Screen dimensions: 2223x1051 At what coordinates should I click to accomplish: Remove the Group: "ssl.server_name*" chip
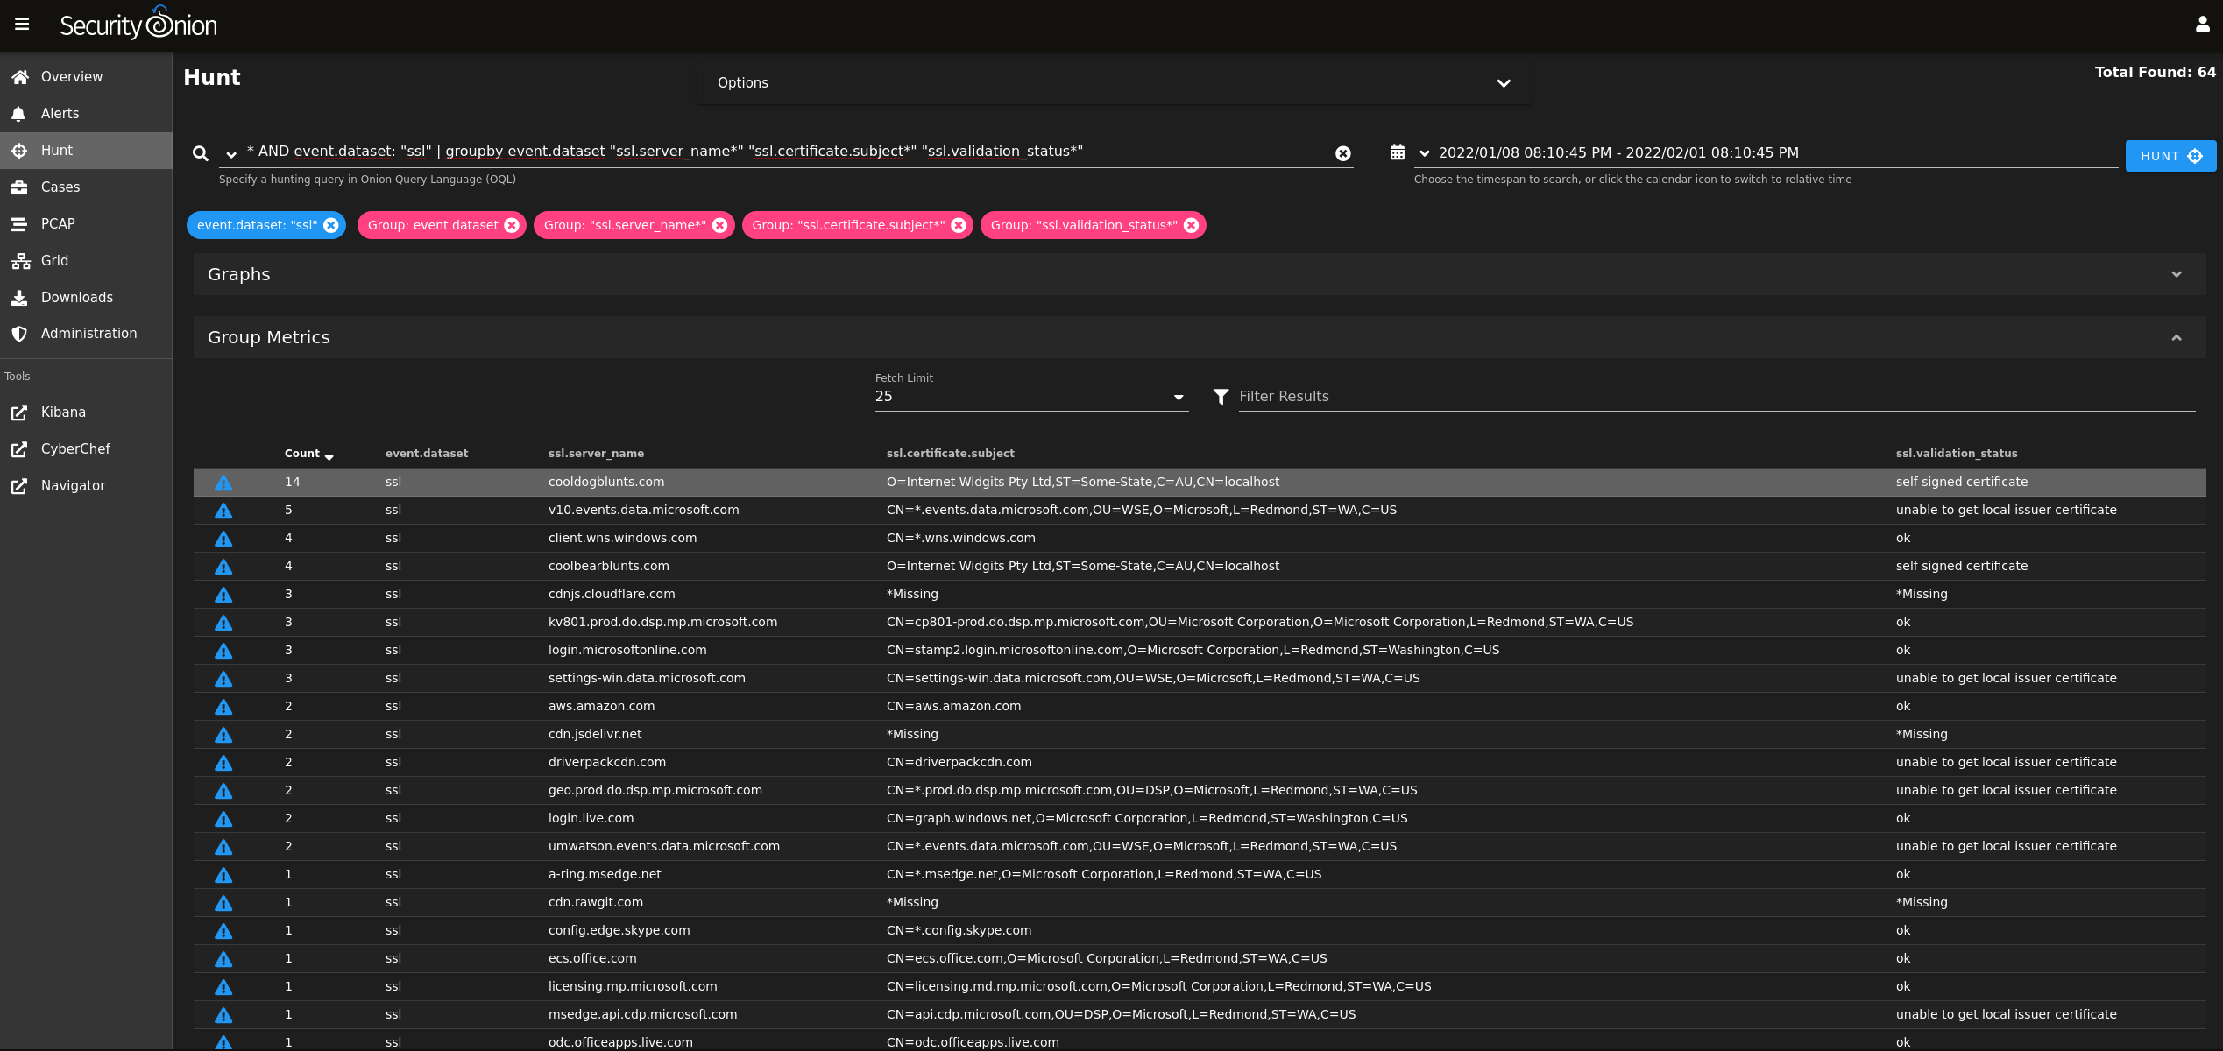coord(719,225)
